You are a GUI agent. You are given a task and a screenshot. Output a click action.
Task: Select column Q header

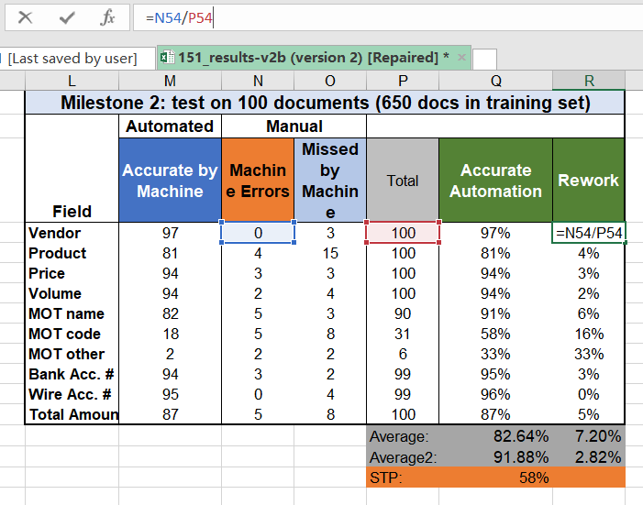pos(496,81)
